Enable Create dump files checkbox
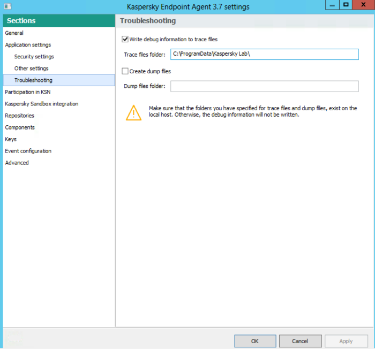 [x=125, y=71]
